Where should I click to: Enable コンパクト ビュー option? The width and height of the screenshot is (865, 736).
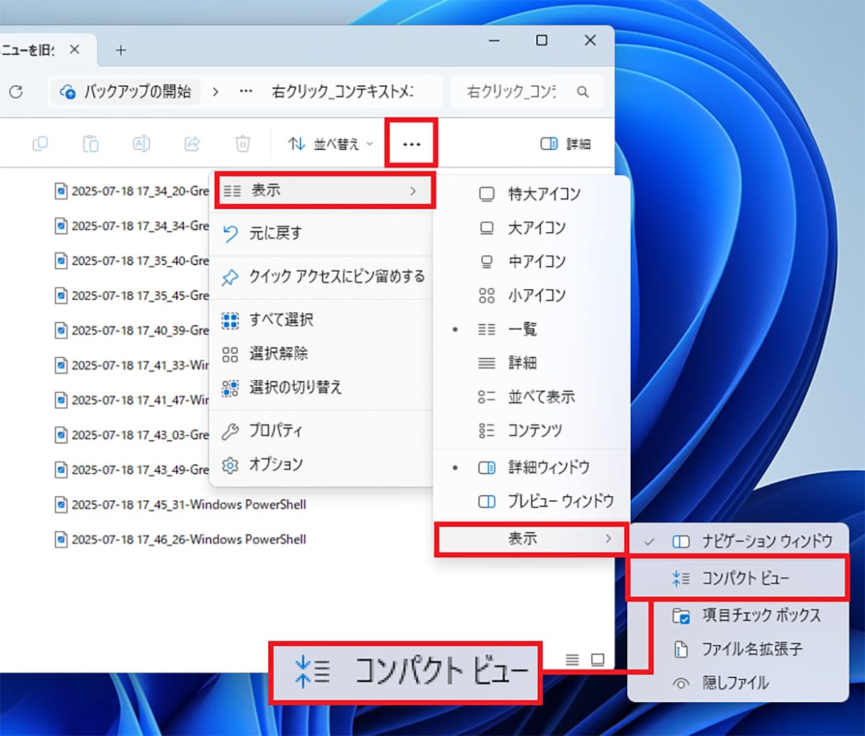click(x=738, y=578)
